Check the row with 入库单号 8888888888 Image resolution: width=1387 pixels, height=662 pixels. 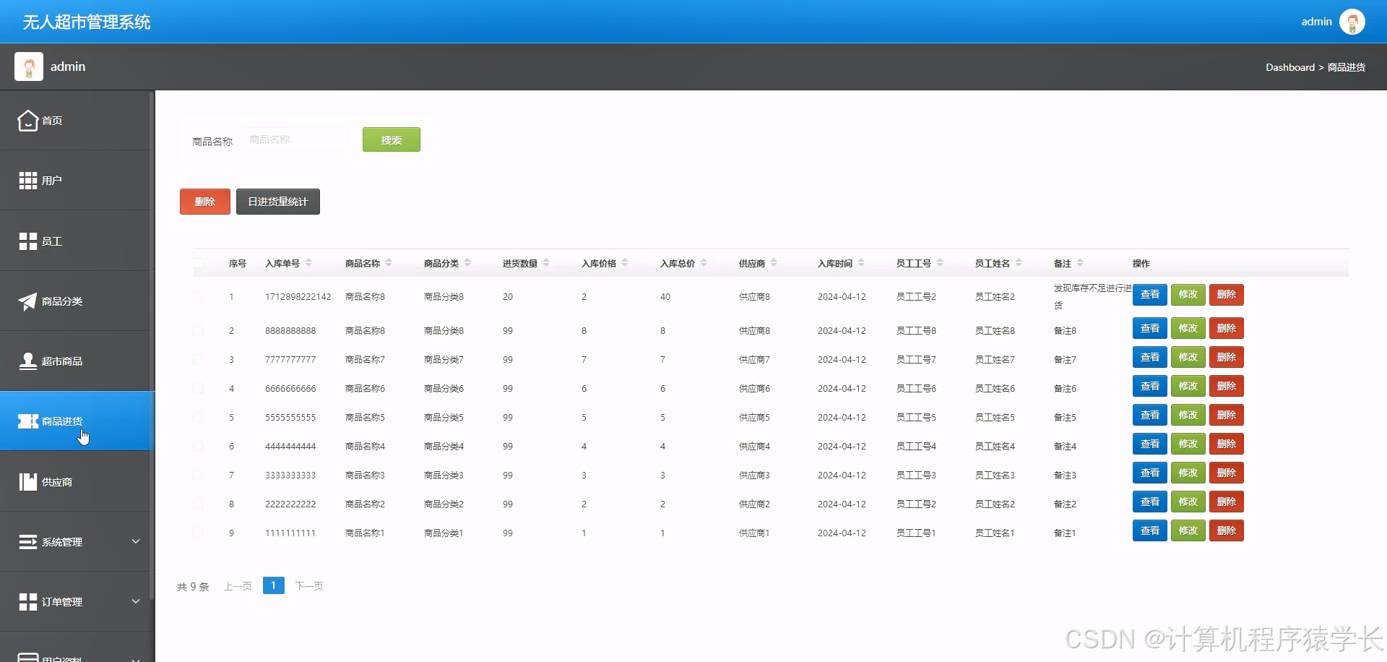pyautogui.click(x=198, y=330)
